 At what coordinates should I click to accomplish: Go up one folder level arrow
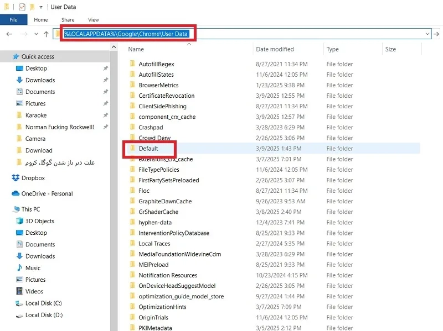[x=47, y=34]
